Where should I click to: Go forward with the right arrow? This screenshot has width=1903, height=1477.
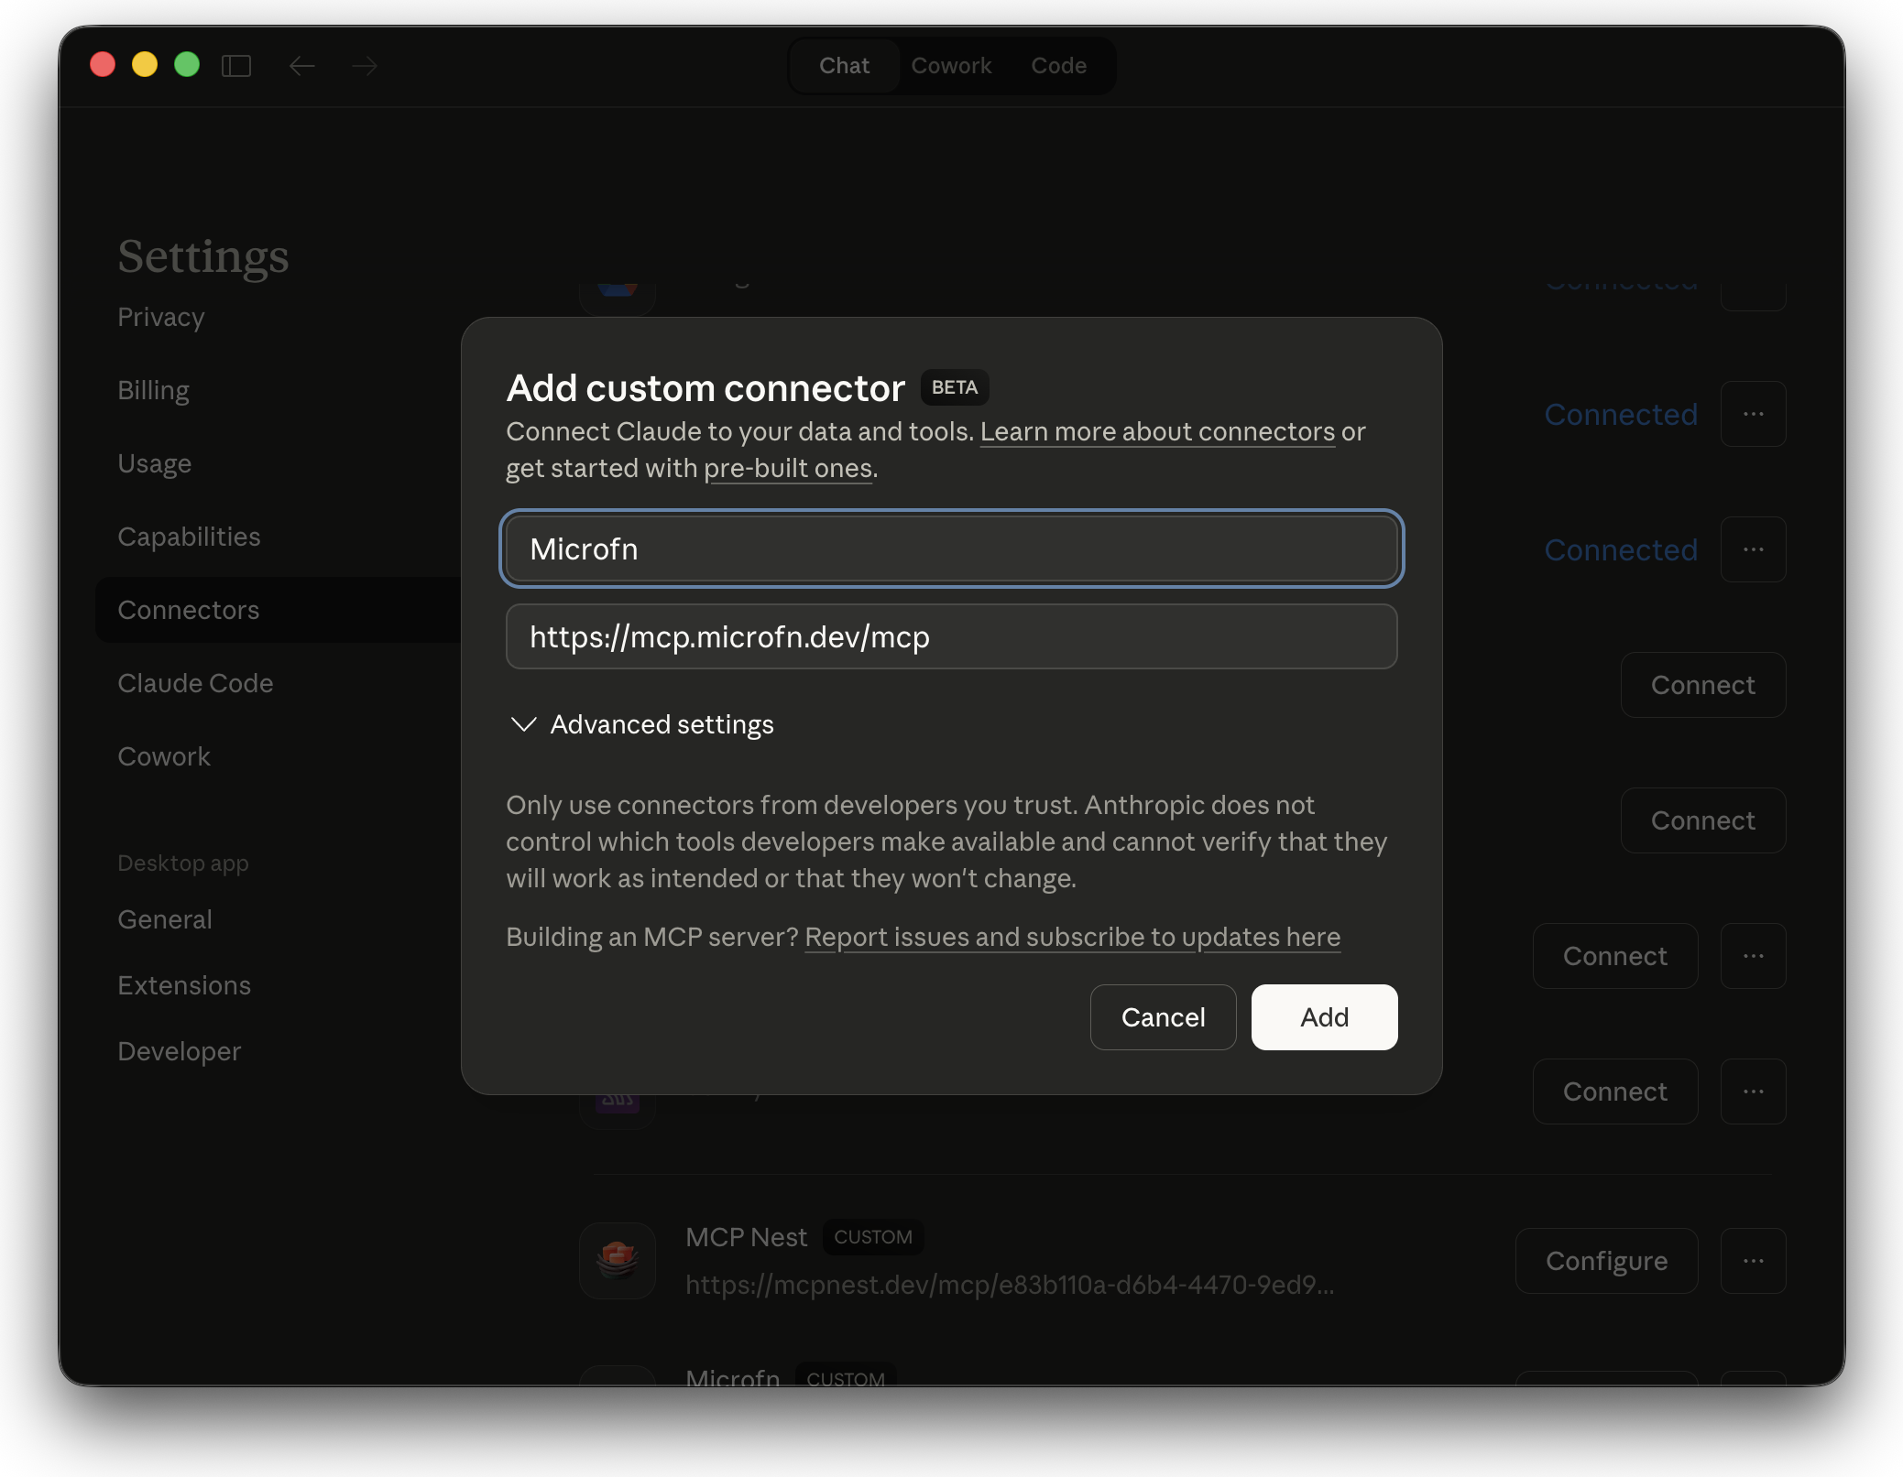[x=365, y=66]
